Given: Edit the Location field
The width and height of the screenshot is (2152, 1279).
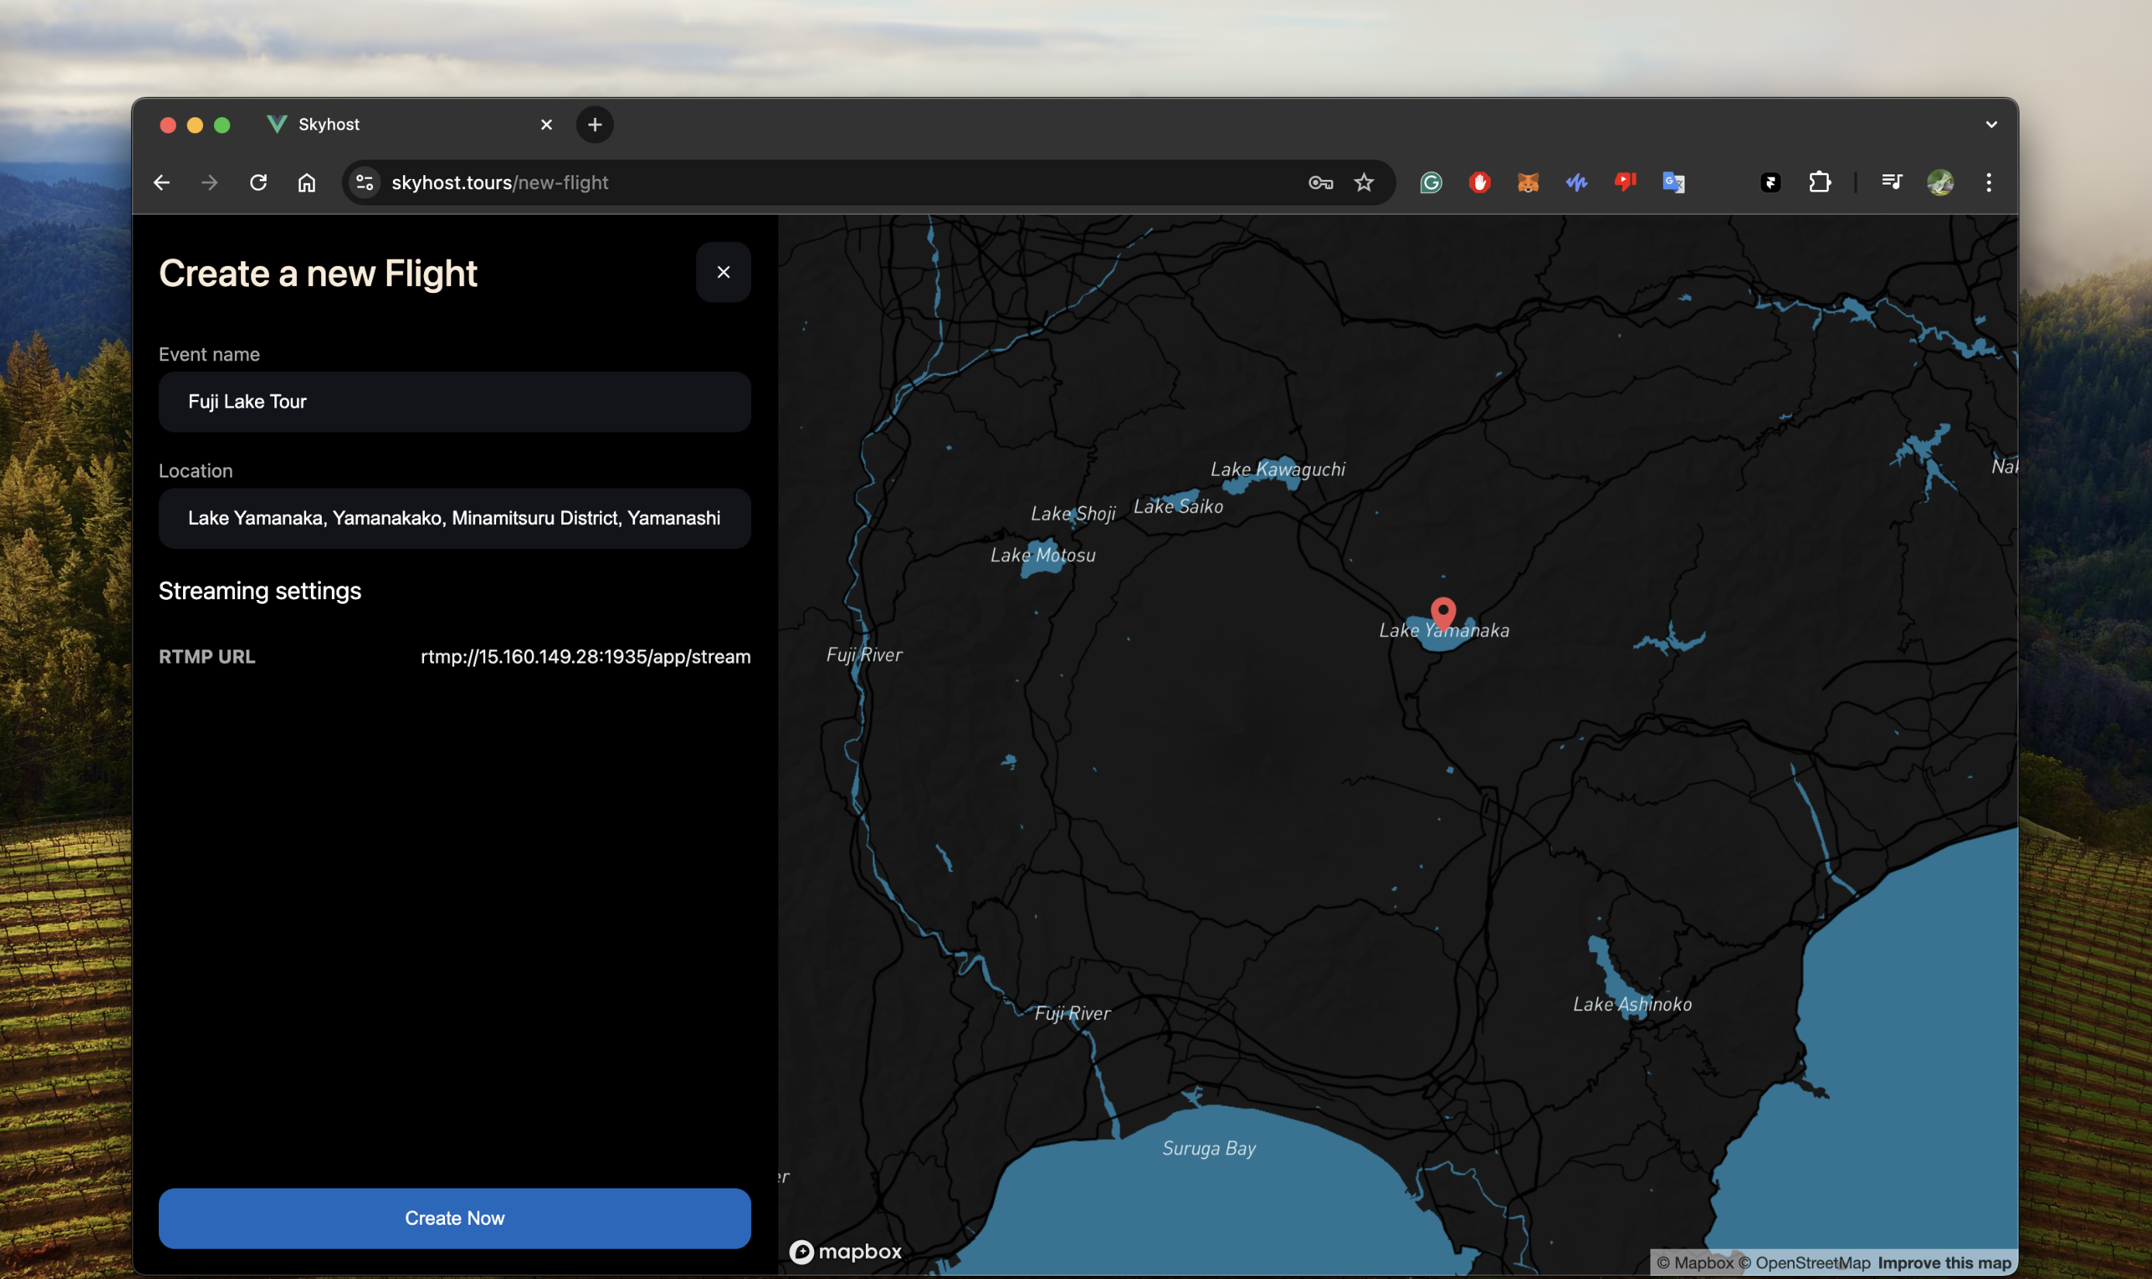Looking at the screenshot, I should pos(454,518).
